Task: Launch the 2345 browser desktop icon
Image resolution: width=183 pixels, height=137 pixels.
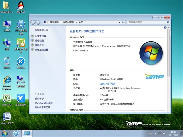Action: pos(21,27)
